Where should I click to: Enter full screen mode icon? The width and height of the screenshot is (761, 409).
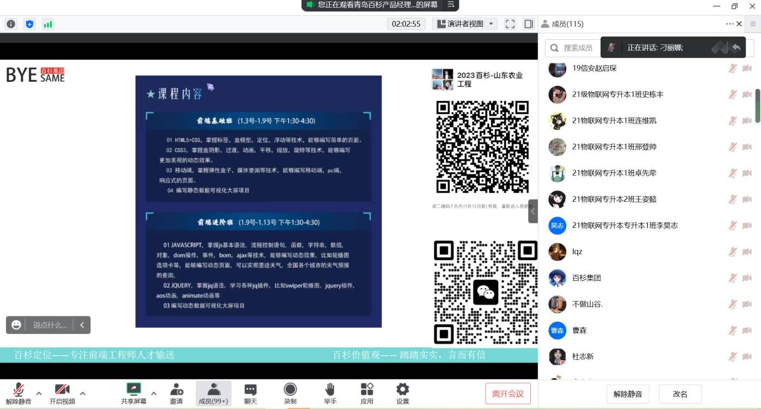(510, 24)
